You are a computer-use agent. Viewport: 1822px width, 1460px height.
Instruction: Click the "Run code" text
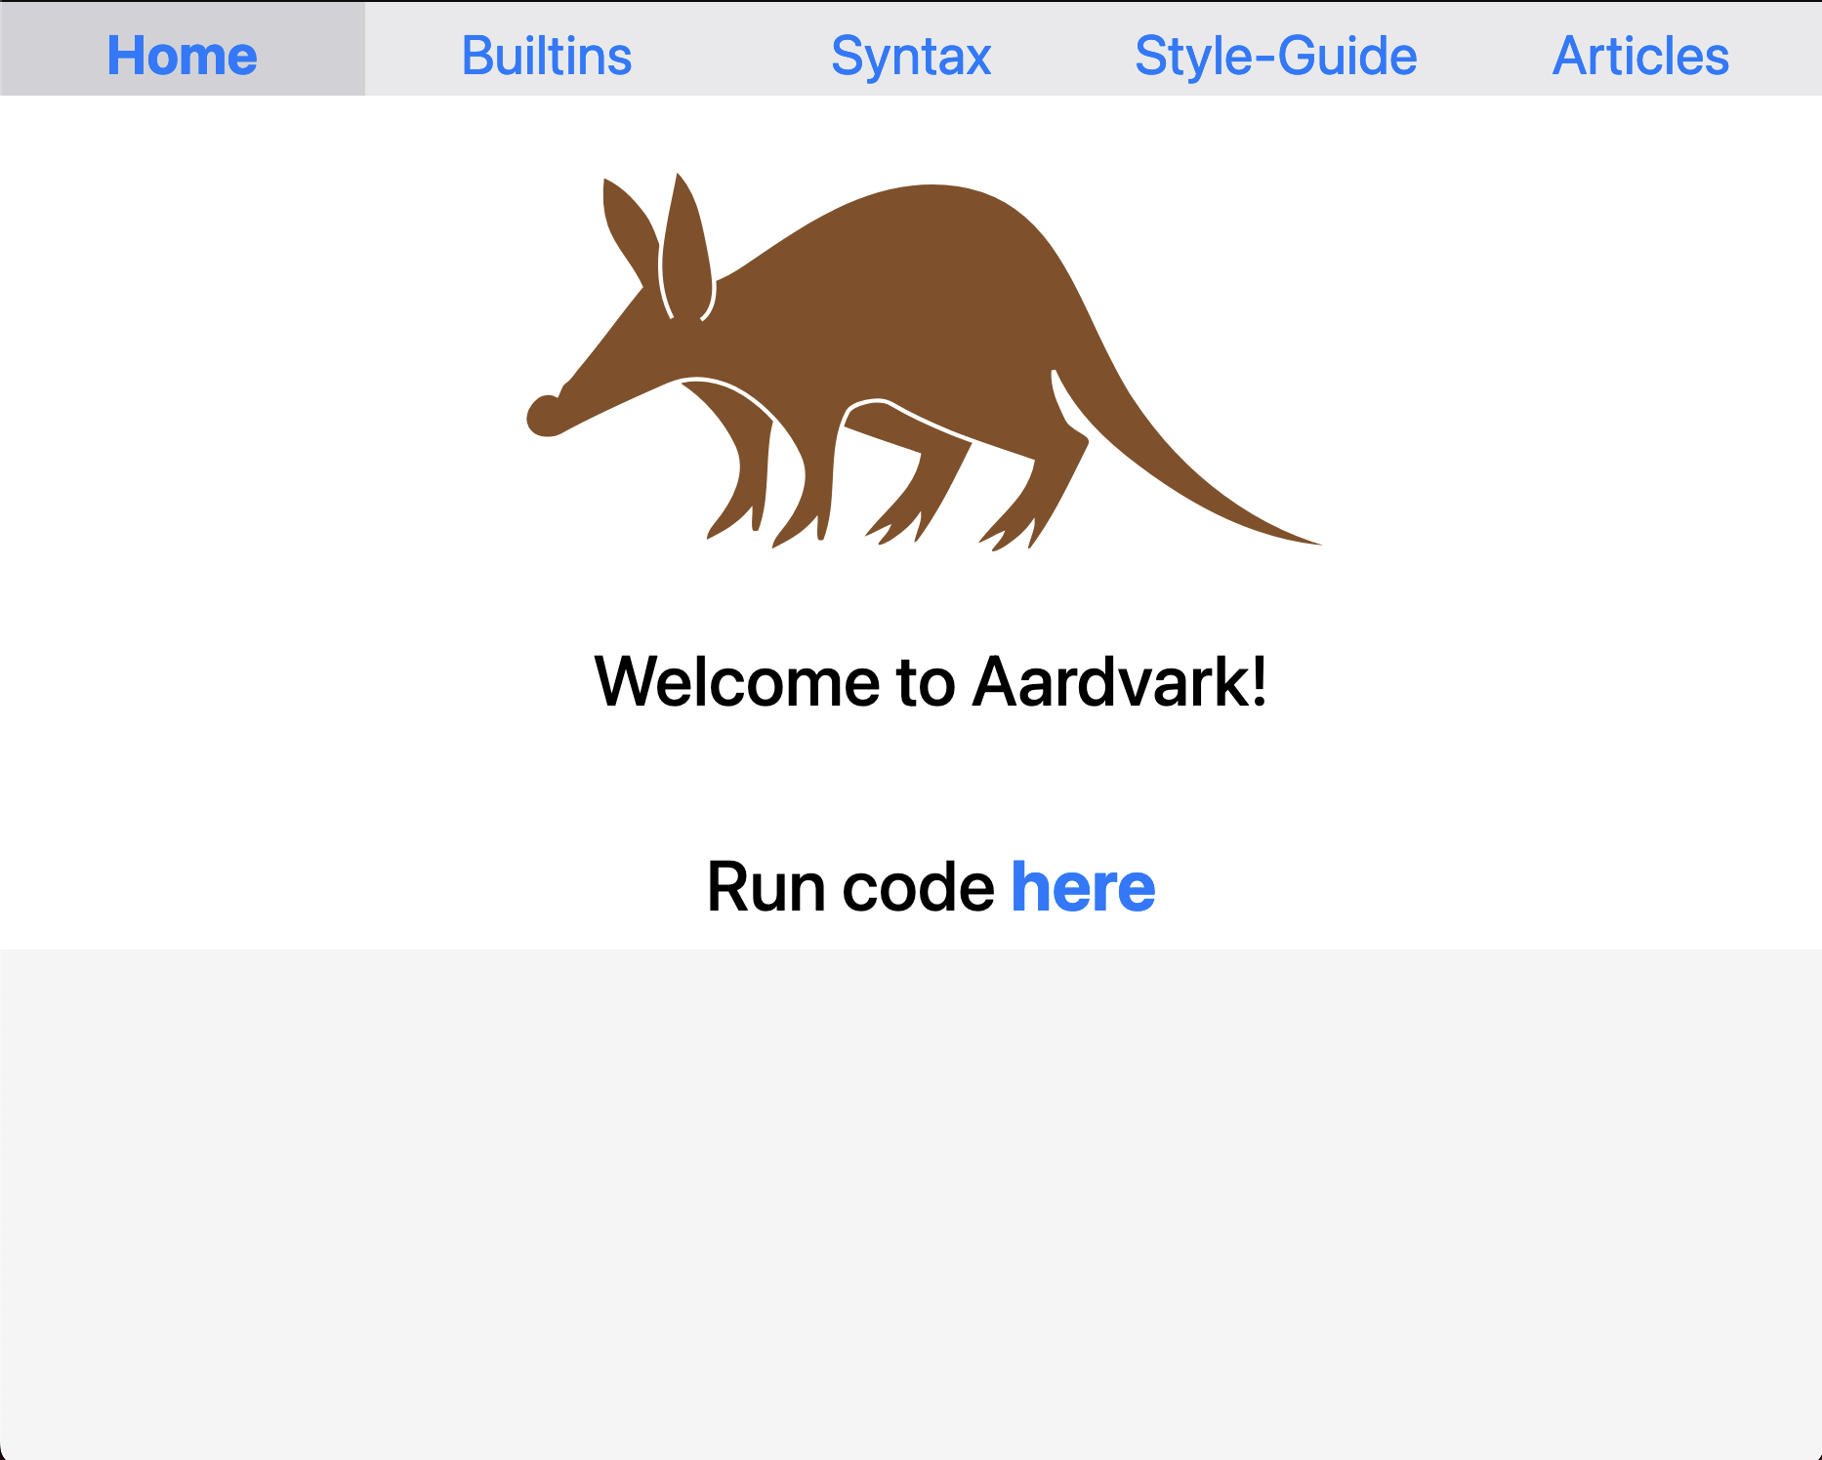point(849,887)
